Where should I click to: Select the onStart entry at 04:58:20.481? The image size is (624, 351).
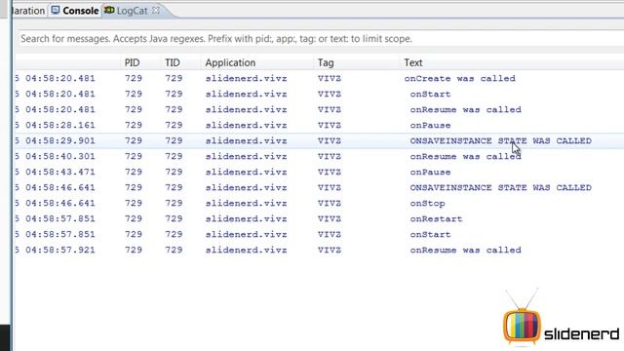click(x=320, y=94)
